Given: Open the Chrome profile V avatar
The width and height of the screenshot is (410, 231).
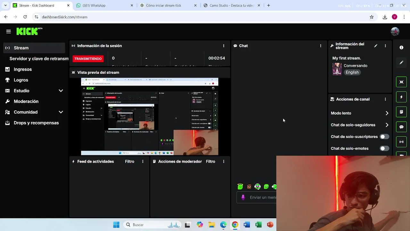Looking at the screenshot, I should pos(395,17).
